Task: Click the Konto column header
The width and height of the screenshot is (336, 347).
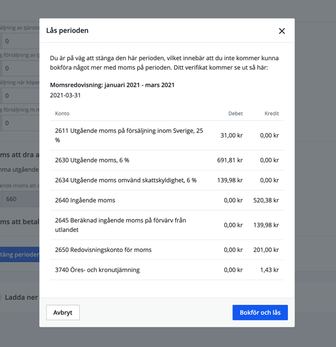Action: [62, 113]
